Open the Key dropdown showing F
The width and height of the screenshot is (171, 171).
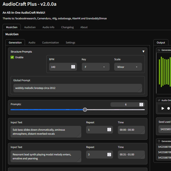coord(96,67)
